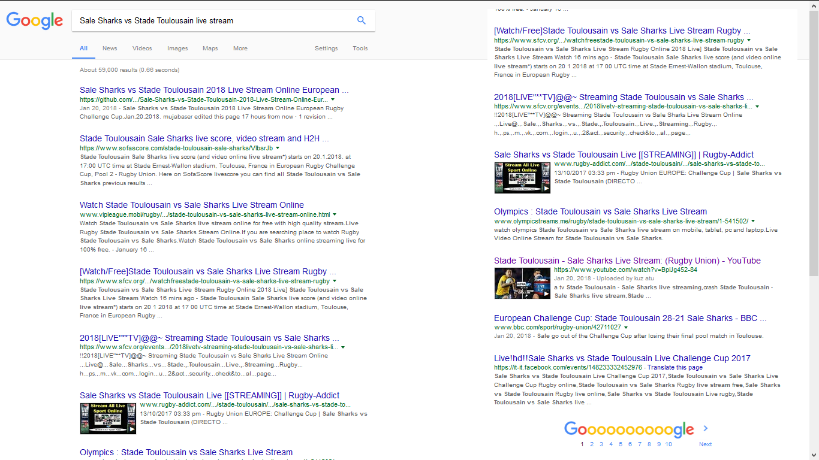Expand the bbc.com URL dropdown arrow
The height and width of the screenshot is (460, 819).
click(626, 328)
